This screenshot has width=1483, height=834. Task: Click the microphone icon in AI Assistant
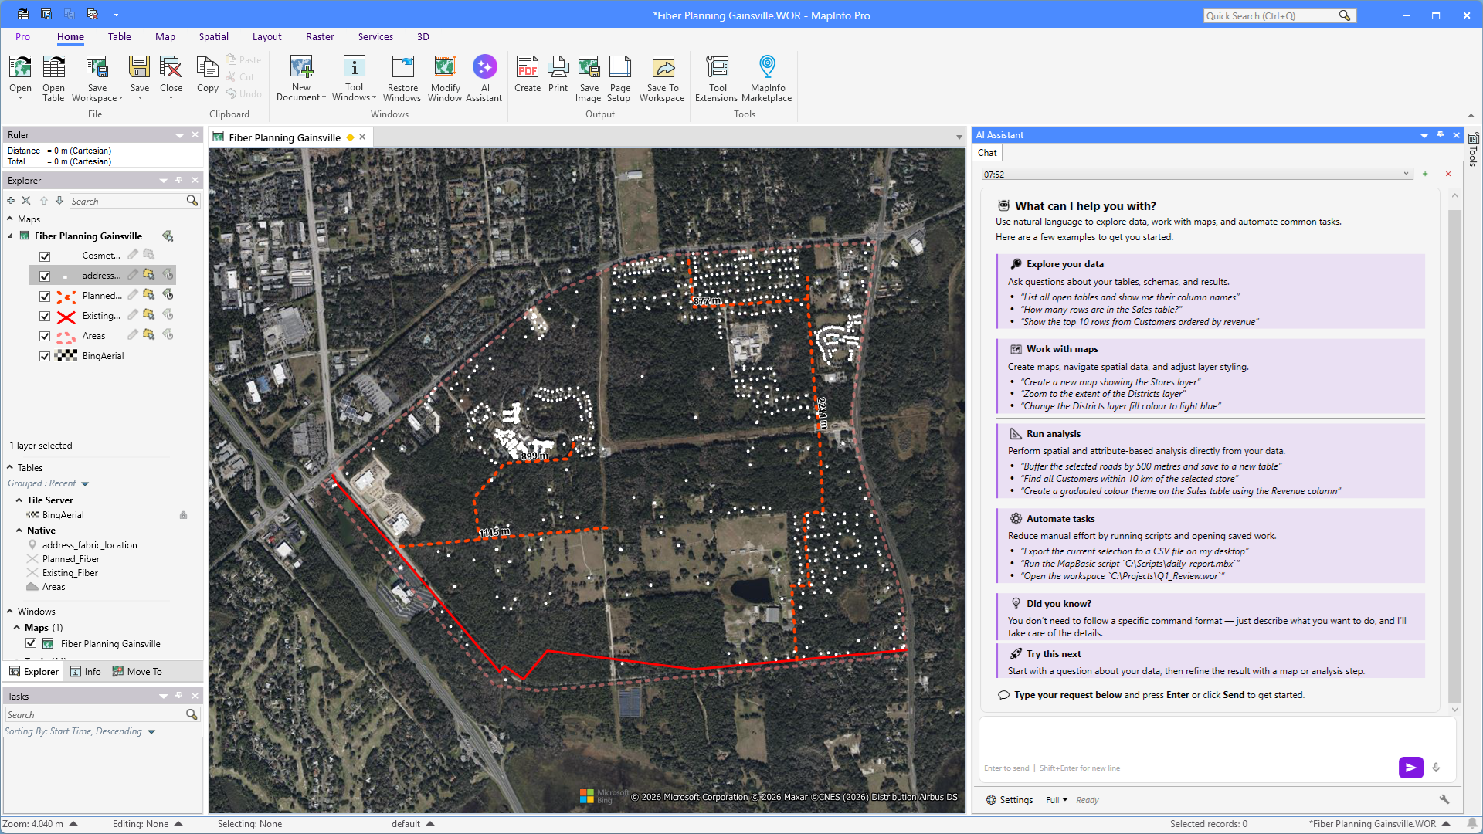point(1436,768)
